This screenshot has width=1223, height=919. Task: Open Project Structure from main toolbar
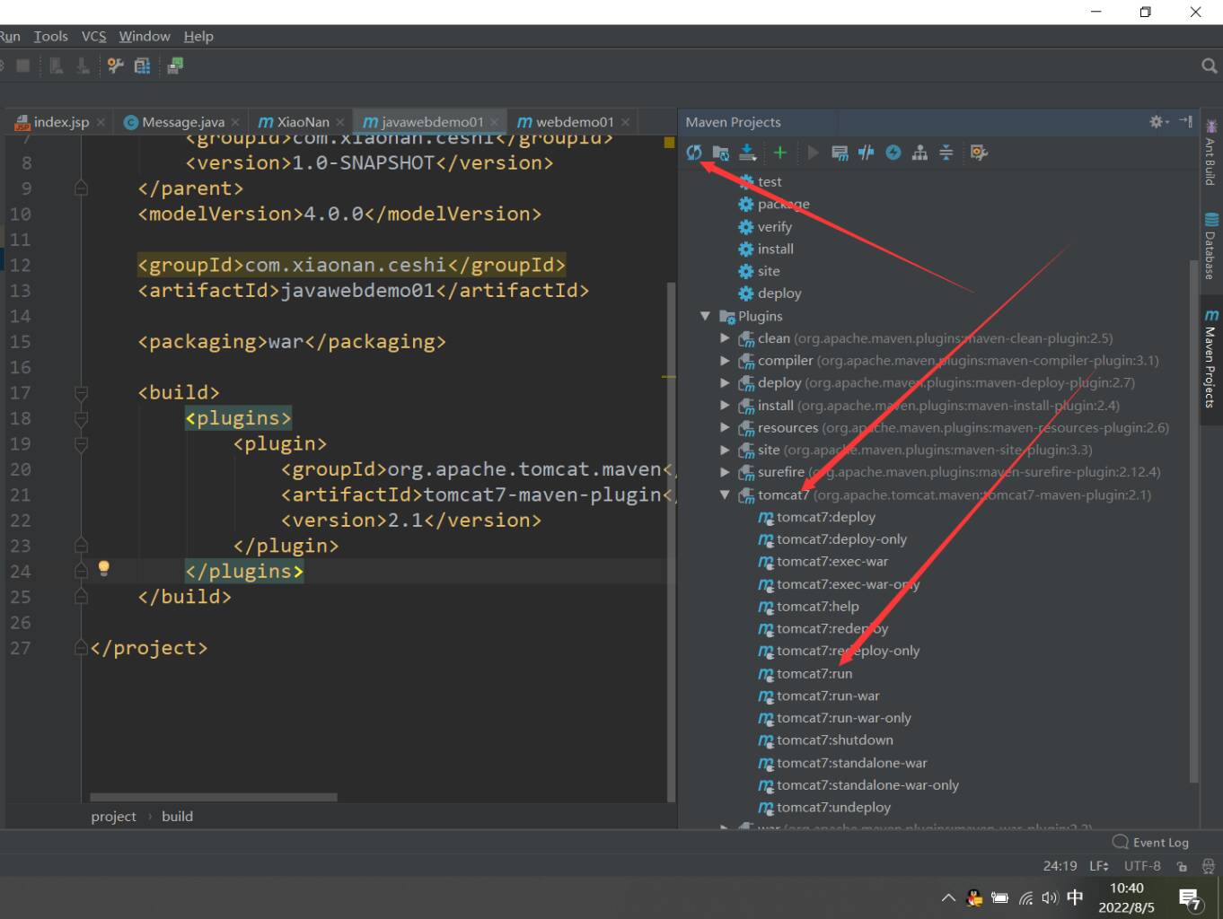tap(142, 66)
